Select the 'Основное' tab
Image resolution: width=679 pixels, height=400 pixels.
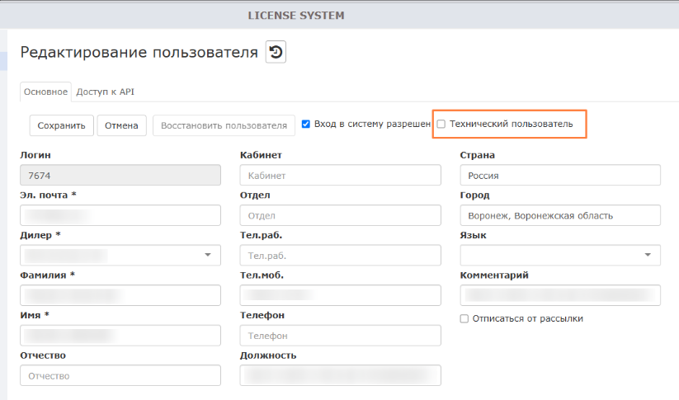click(45, 92)
